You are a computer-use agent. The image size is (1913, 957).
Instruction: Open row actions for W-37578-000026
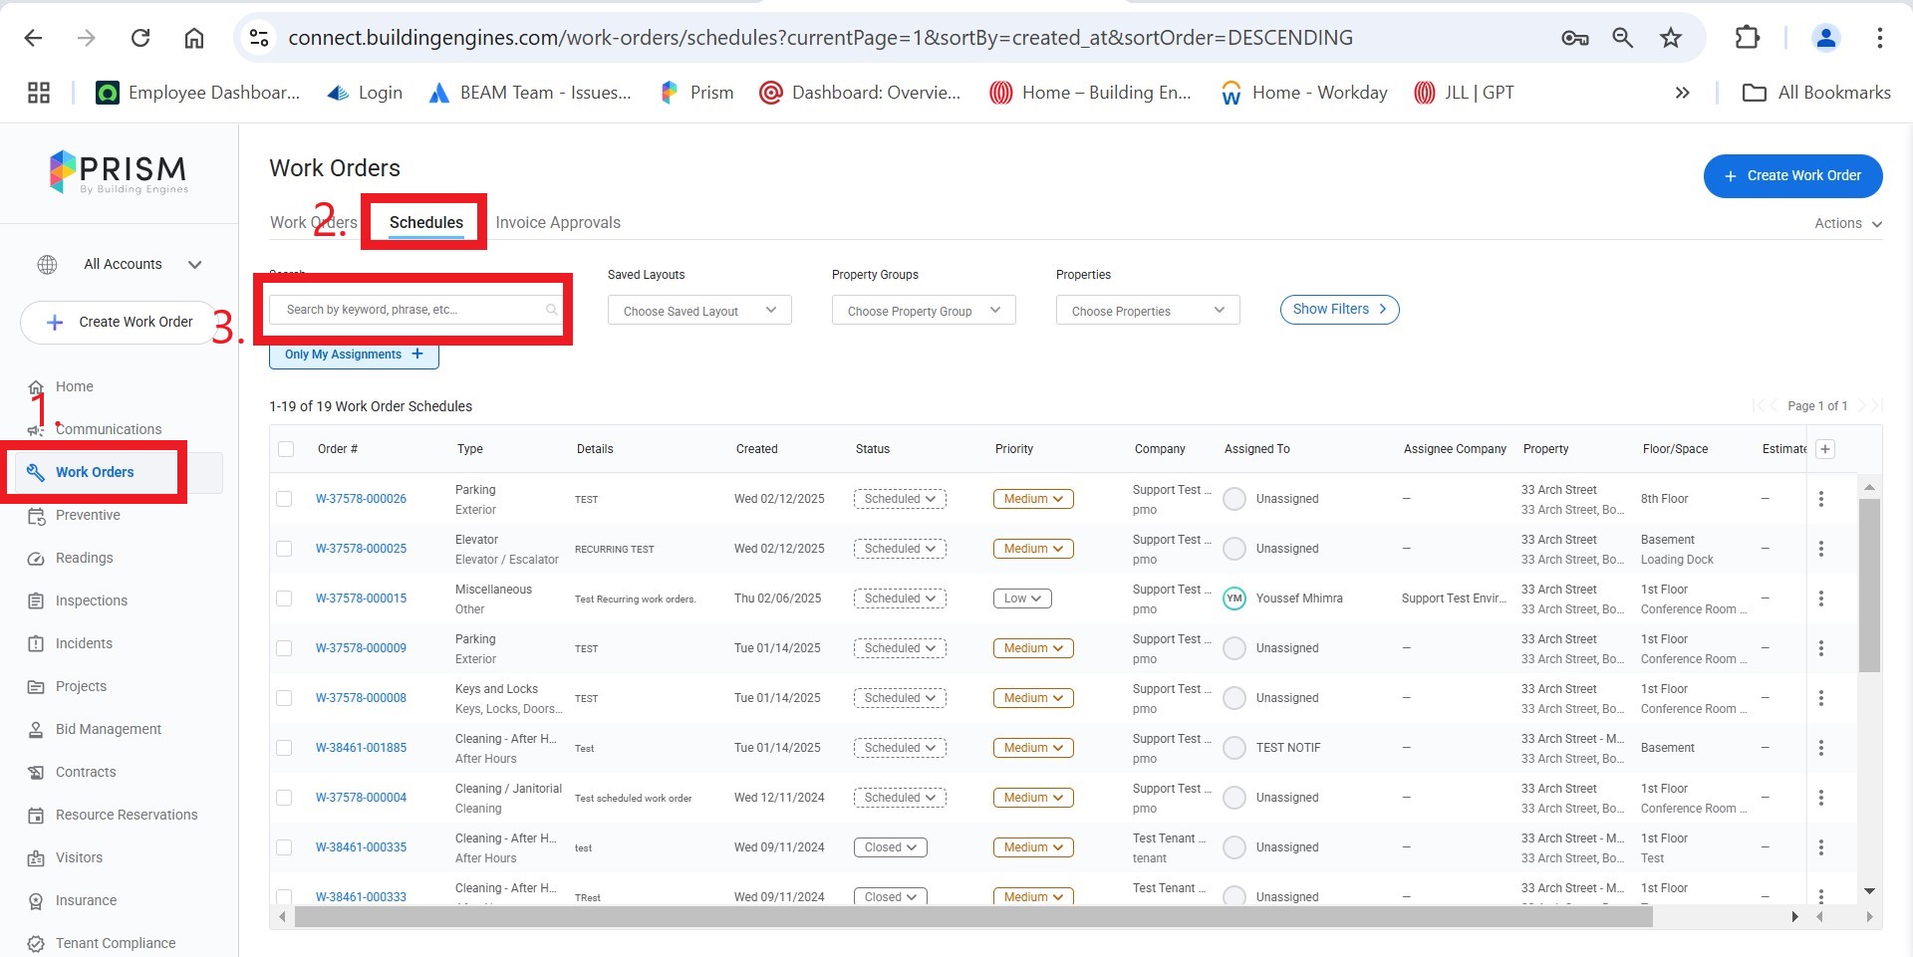coord(1821,499)
